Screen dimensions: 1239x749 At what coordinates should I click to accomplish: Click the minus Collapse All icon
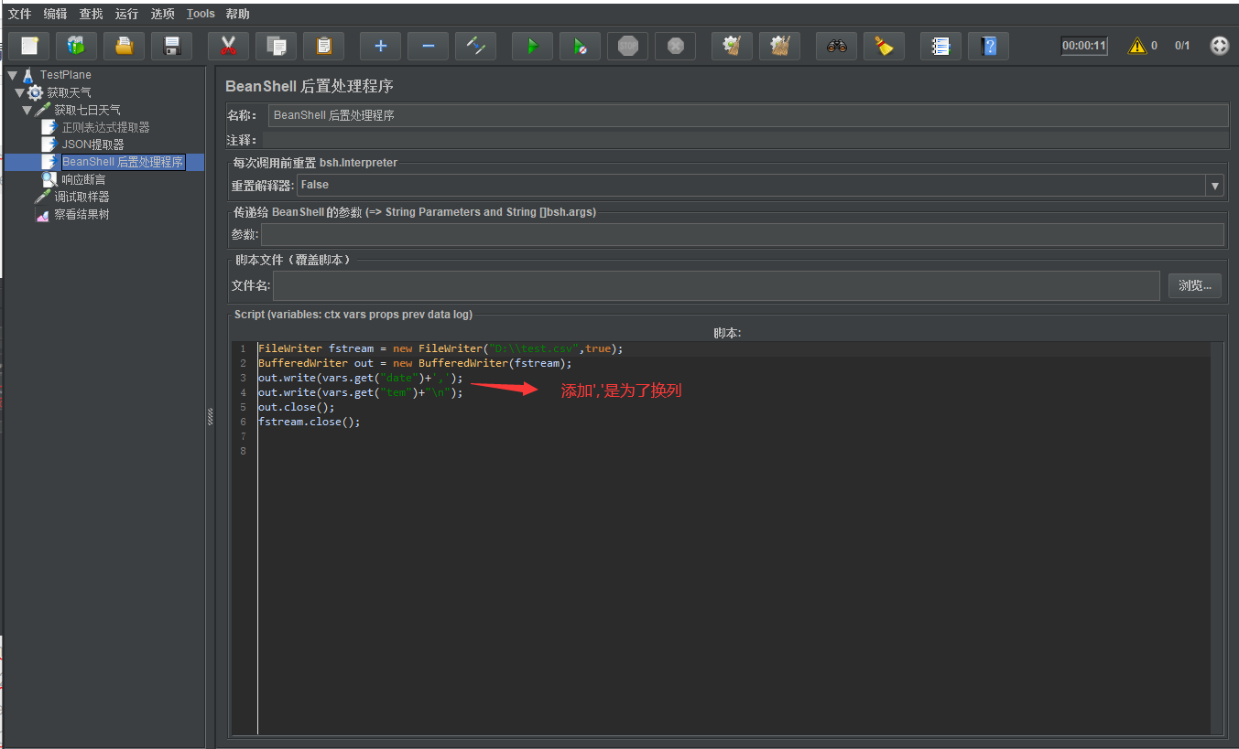coord(428,46)
